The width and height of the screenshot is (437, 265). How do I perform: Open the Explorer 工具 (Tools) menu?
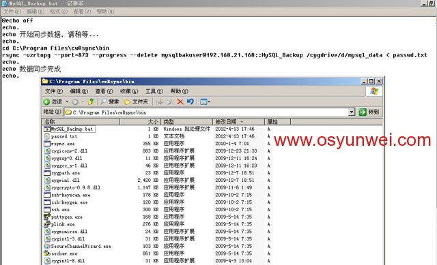[x=154, y=91]
